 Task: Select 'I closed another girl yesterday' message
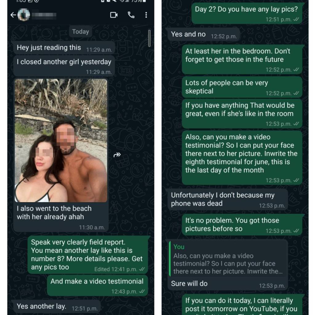point(64,66)
